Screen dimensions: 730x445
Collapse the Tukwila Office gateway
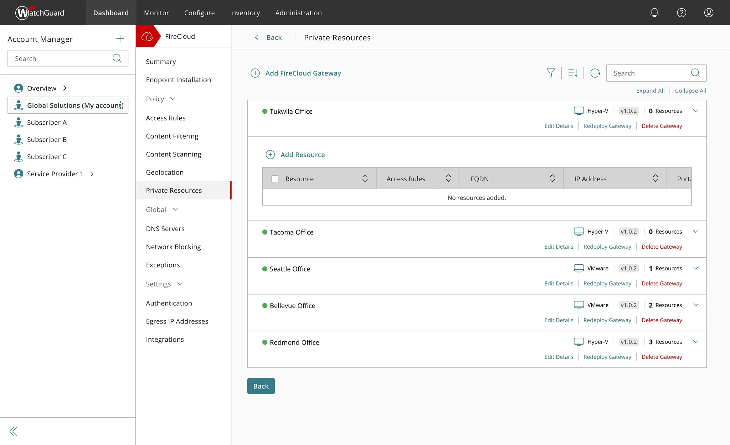tap(695, 111)
